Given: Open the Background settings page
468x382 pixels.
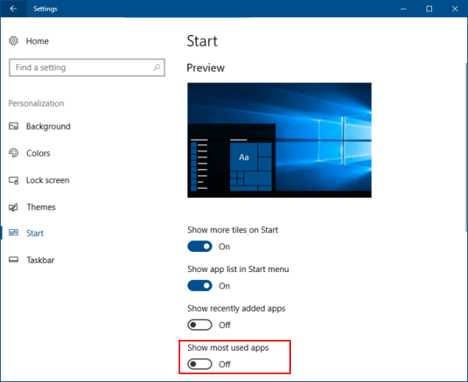Looking at the screenshot, I should coord(48,126).
